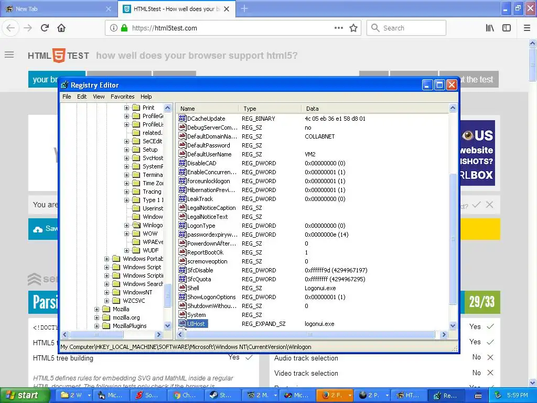Select the DebugServerCommand string value icon
537x403 pixels.
pyautogui.click(x=182, y=127)
